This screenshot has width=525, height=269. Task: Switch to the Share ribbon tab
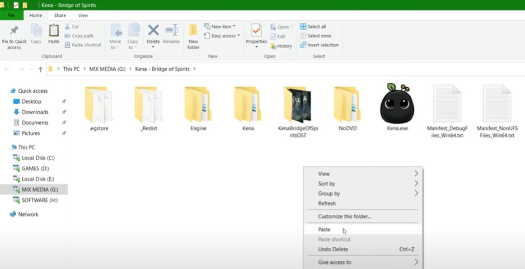tap(60, 16)
